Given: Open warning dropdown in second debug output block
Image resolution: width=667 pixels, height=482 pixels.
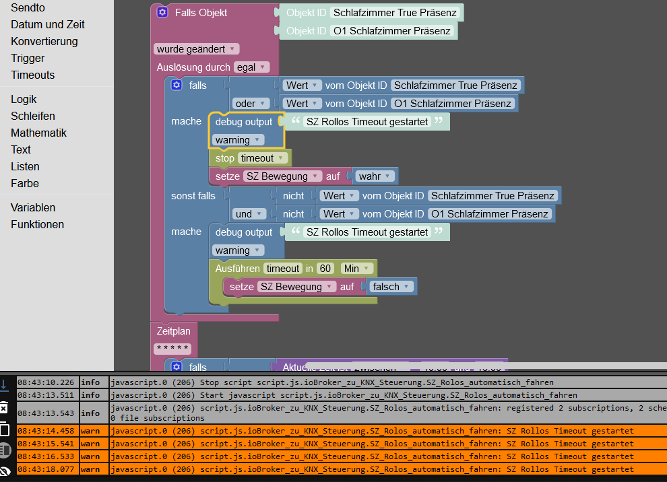Looking at the screenshot, I should click(237, 250).
